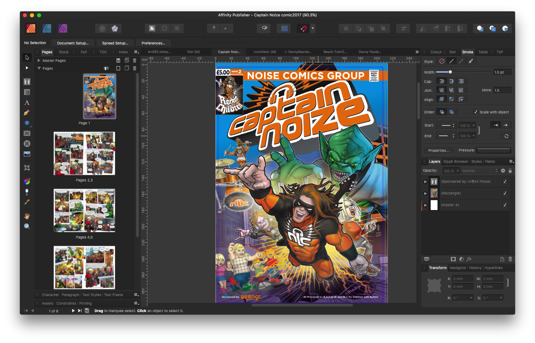This screenshot has width=535, height=343.
Task: Expand the Rectangle layer
Action: click(x=425, y=193)
